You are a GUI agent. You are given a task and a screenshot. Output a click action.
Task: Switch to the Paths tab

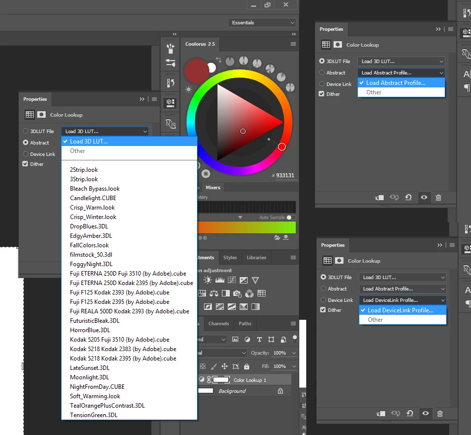[245, 323]
